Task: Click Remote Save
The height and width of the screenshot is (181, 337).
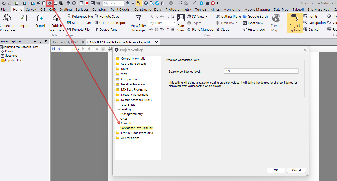Action: (107, 16)
